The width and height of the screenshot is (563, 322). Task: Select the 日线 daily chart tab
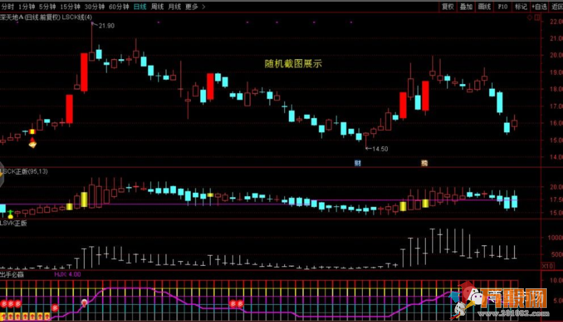[140, 6]
